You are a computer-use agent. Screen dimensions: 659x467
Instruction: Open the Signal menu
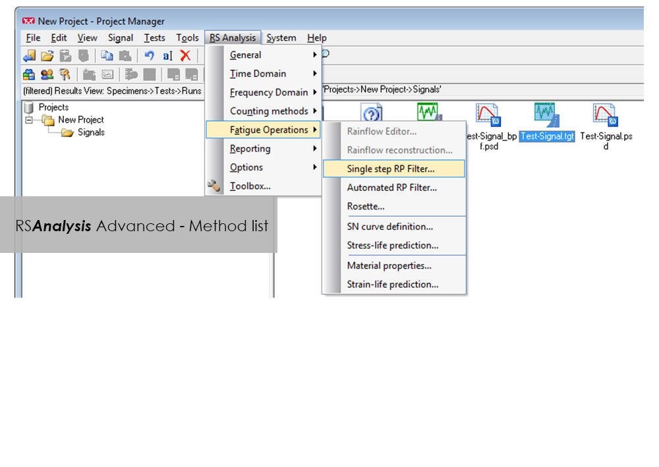tap(121, 38)
